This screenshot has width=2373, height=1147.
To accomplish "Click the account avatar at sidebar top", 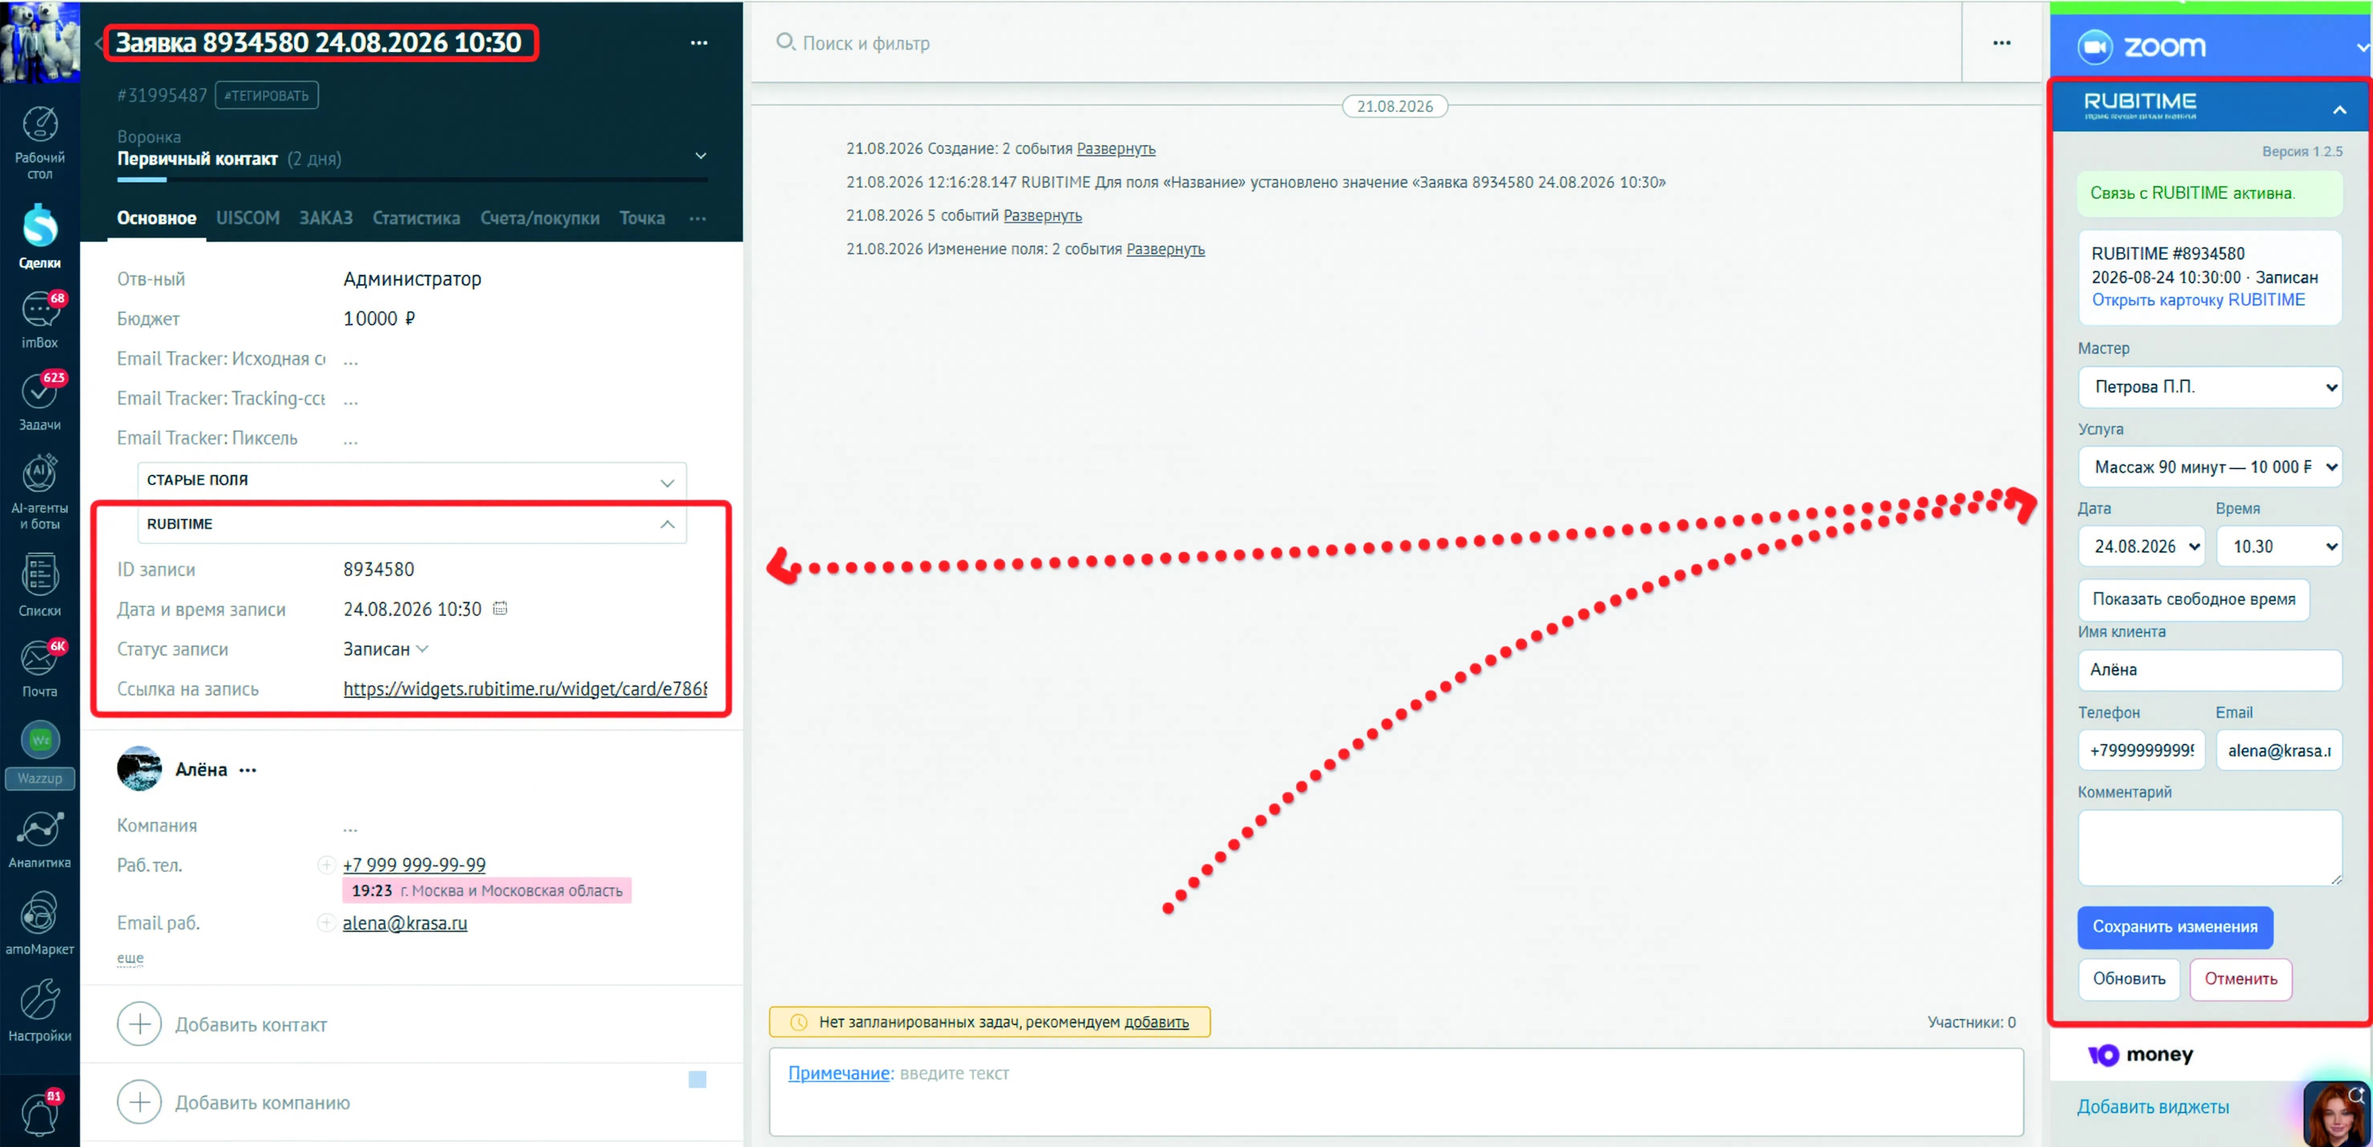I will pos(40,42).
